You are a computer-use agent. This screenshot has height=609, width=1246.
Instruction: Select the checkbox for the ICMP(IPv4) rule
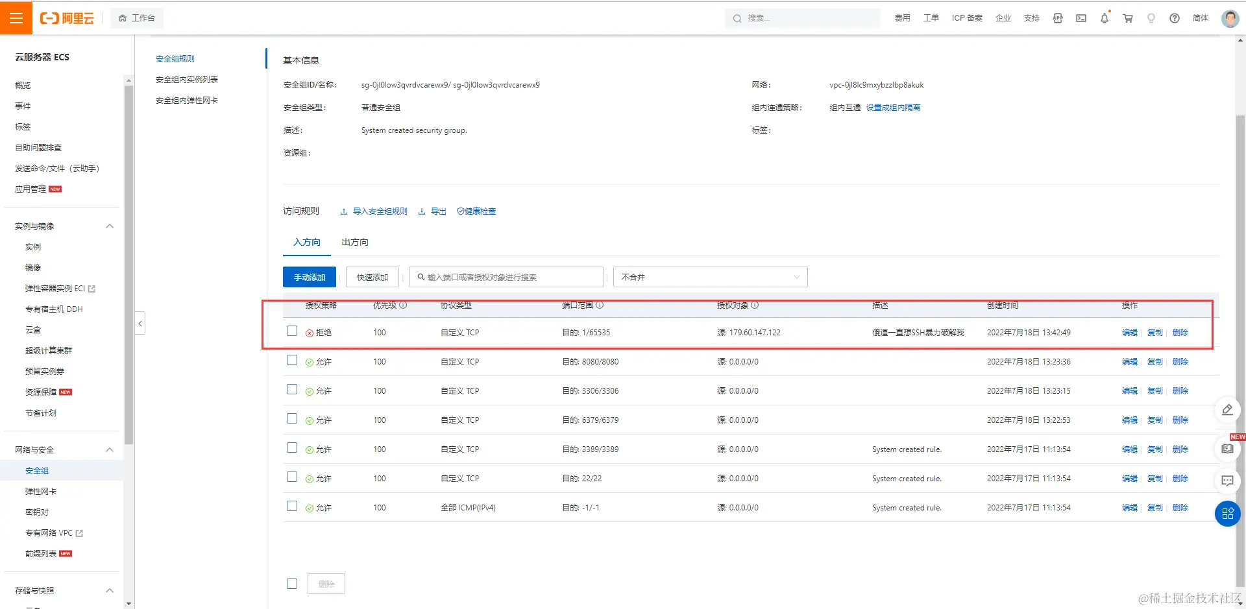coord(292,507)
